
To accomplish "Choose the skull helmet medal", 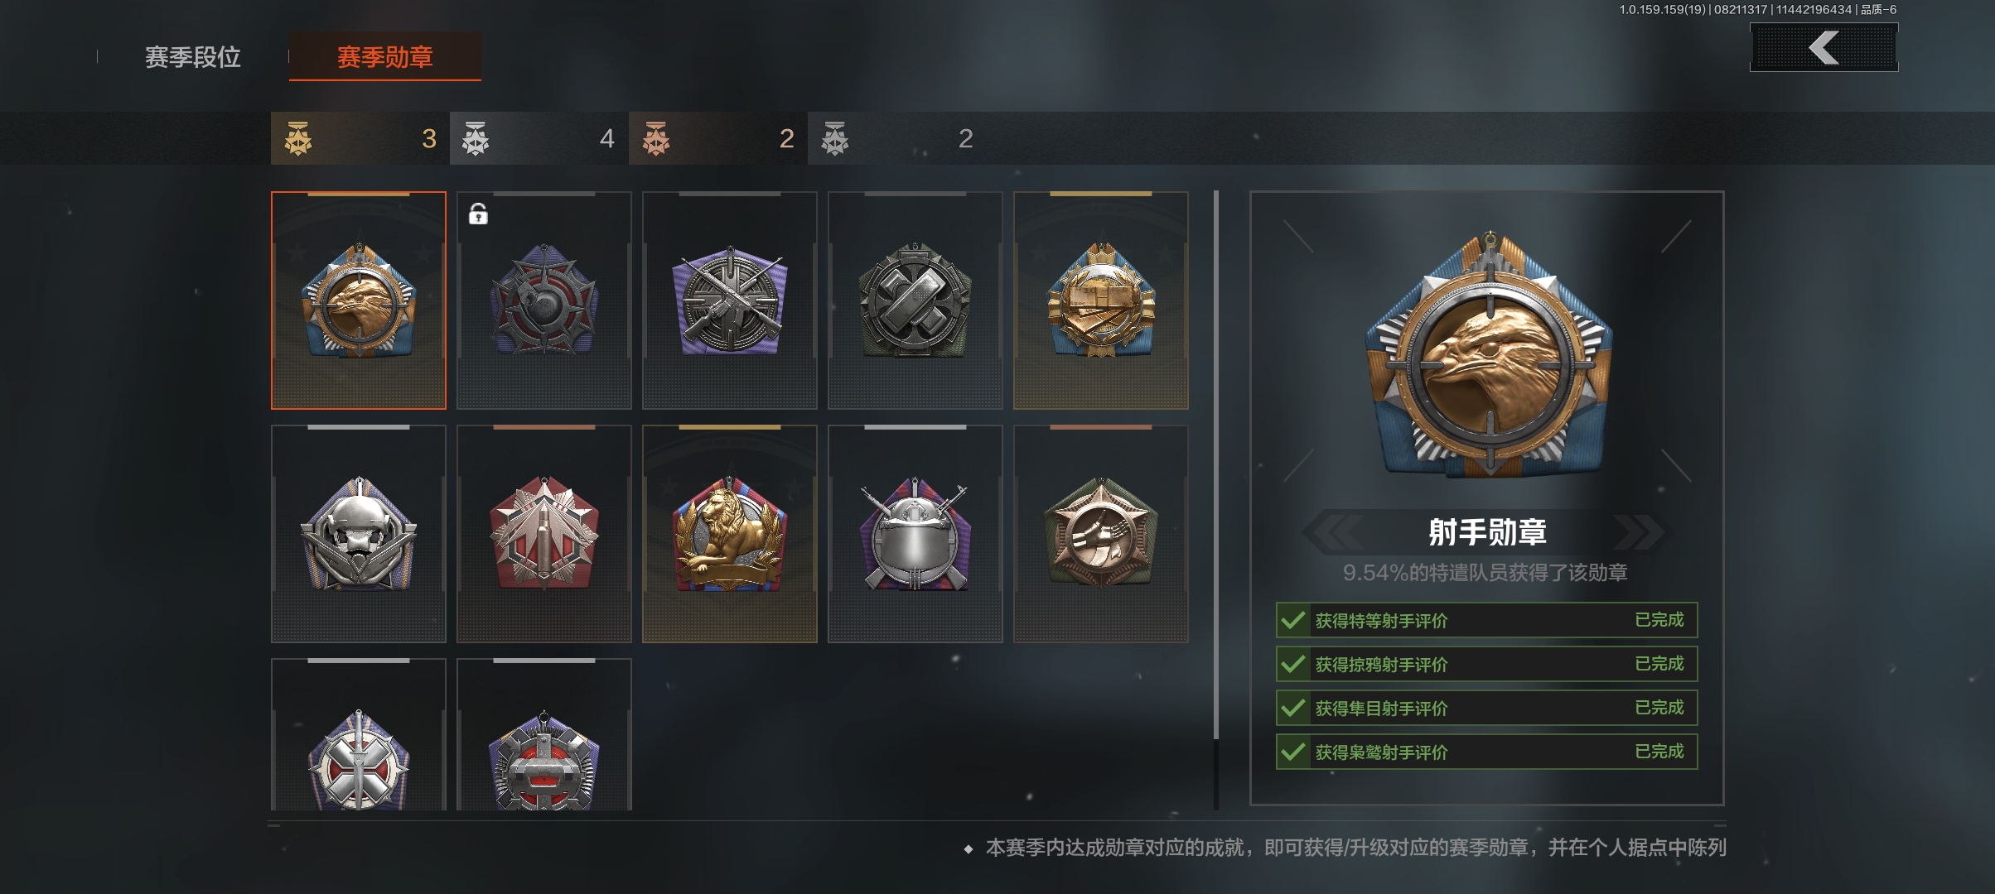I will pos(359,534).
